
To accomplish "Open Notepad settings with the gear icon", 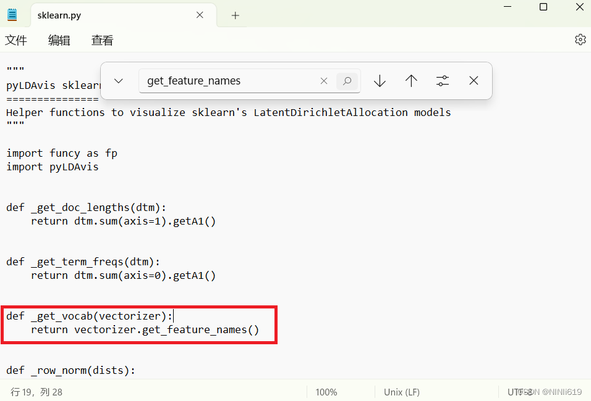I will click(580, 39).
